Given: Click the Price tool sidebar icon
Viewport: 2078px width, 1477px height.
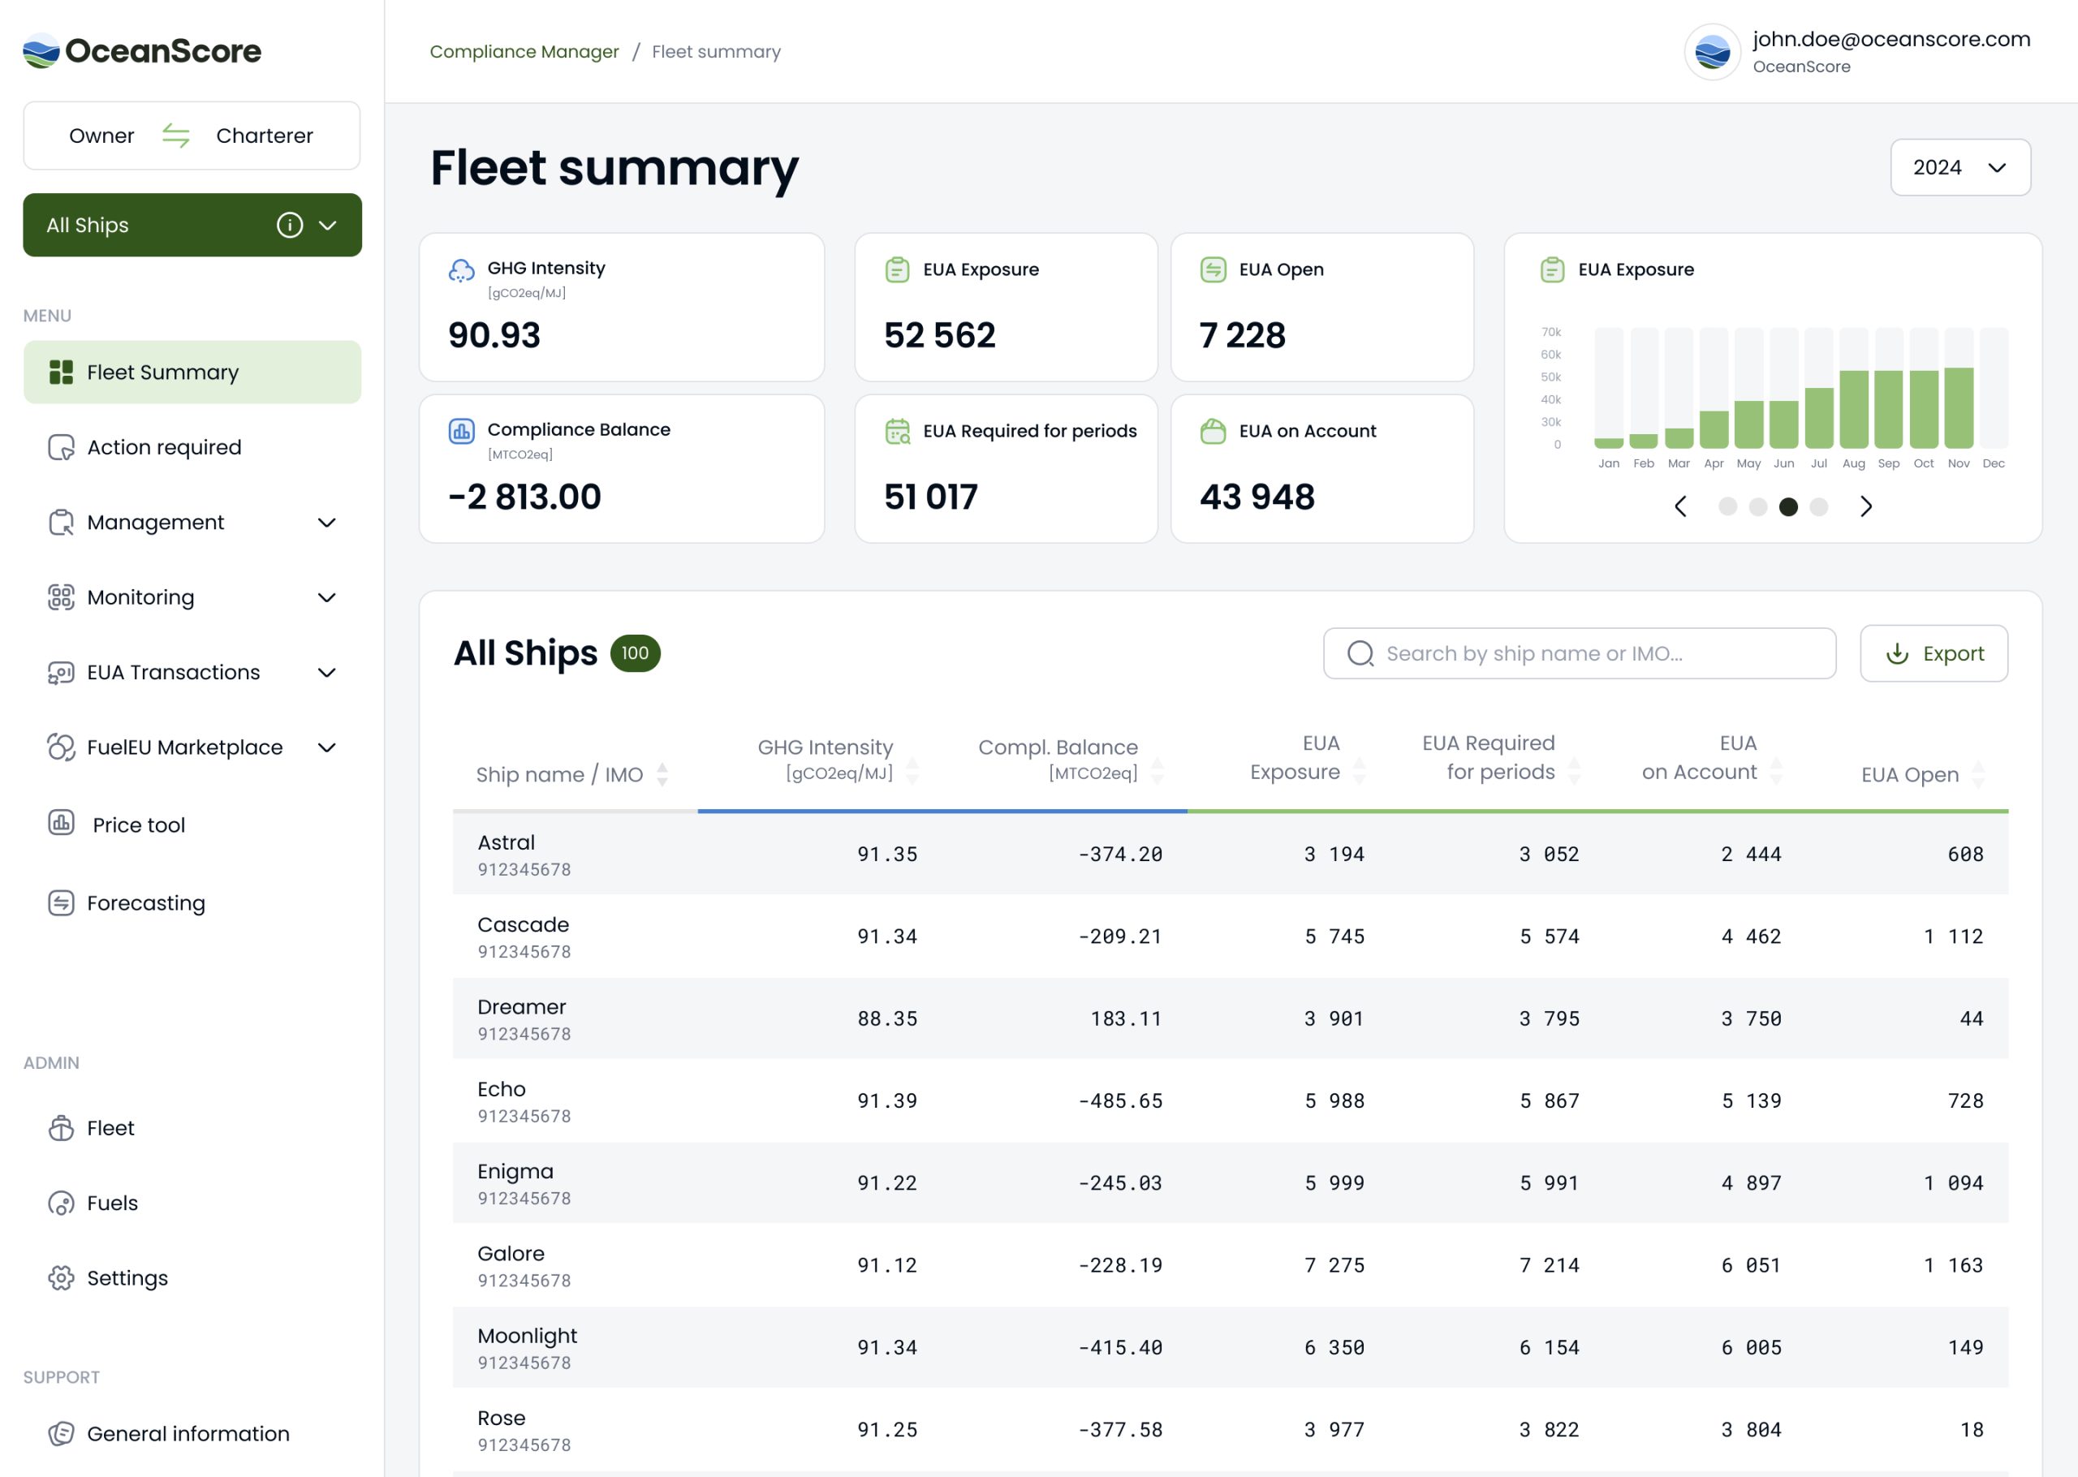Looking at the screenshot, I should [x=61, y=823].
